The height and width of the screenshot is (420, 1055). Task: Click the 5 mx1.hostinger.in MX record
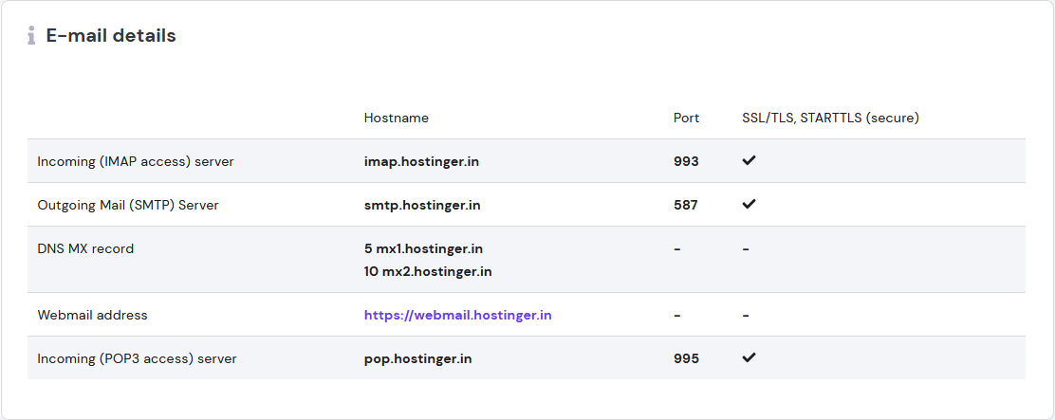tap(423, 248)
